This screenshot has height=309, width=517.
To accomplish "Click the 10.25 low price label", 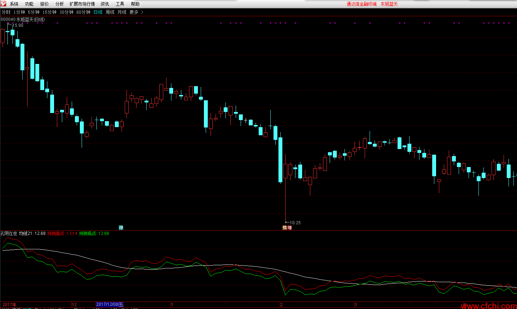I will click(x=295, y=222).
